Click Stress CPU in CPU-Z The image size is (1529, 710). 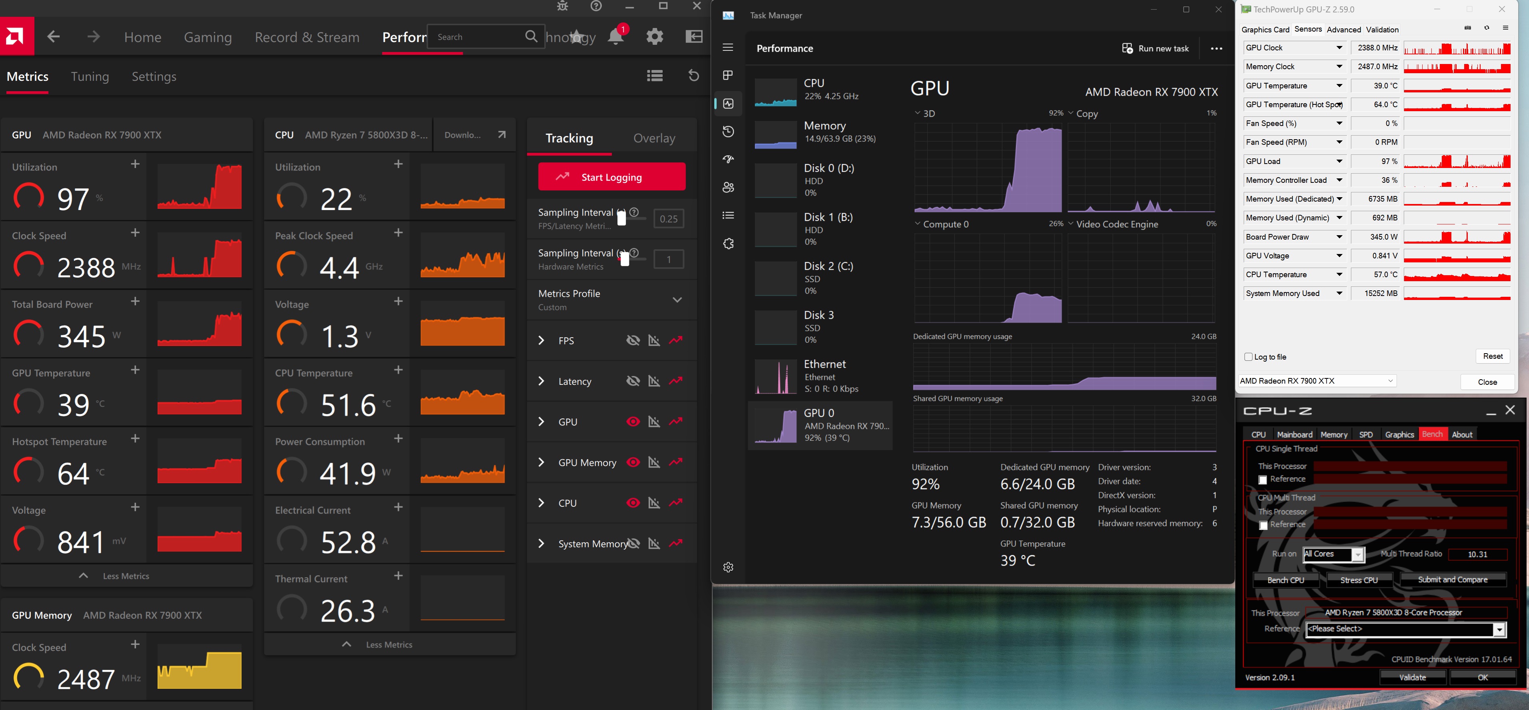(1359, 580)
